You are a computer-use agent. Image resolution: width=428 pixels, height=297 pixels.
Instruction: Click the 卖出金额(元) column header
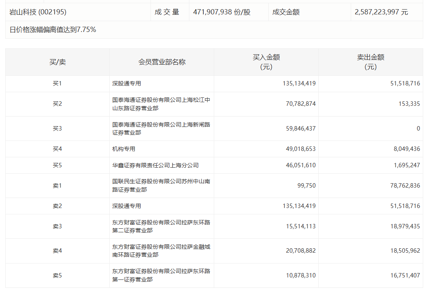pyautogui.click(x=371, y=62)
